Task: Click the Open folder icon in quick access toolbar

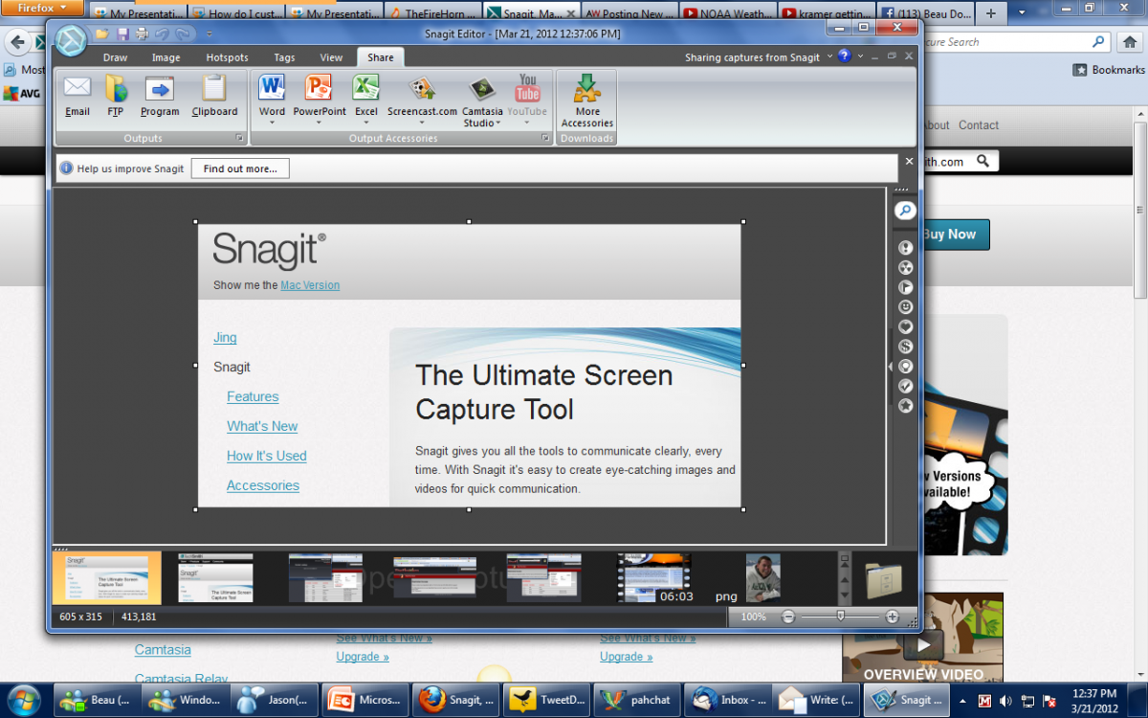Action: (101, 34)
